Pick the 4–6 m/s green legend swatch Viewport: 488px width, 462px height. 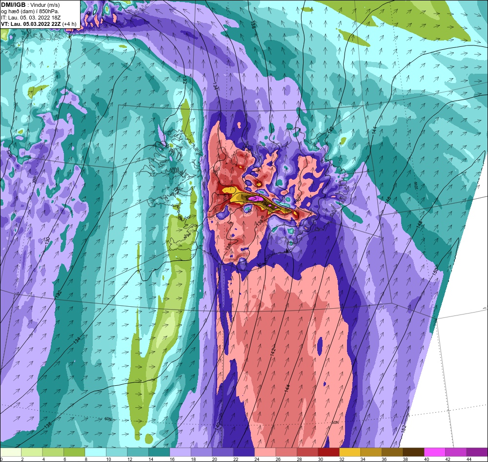[x=53, y=452]
